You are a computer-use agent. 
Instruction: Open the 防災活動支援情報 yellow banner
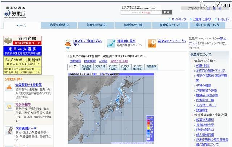click(x=22, y=65)
